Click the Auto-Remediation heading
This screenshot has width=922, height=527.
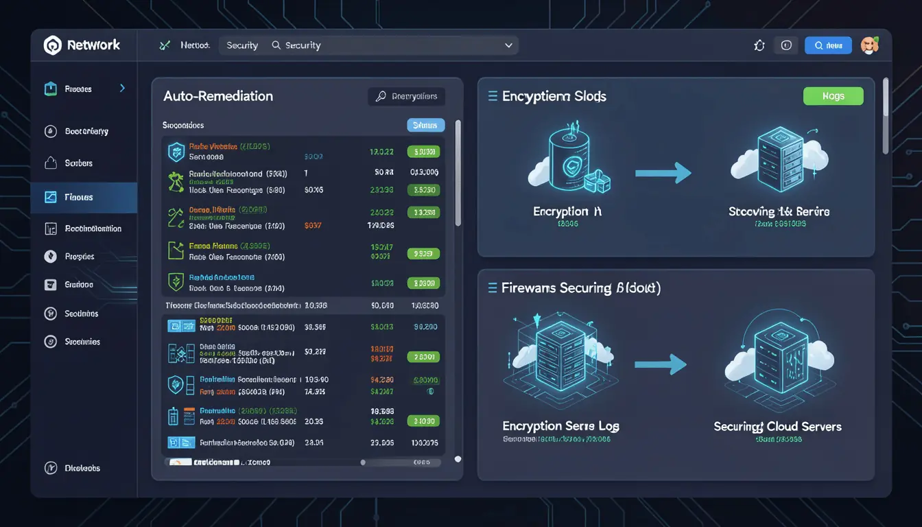tap(218, 96)
